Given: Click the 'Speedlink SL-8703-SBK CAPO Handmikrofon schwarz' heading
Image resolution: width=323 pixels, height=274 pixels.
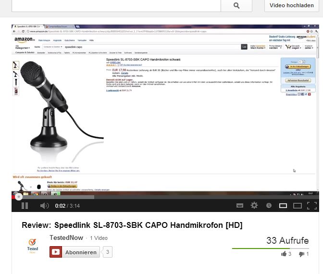Looking at the screenshot, I should tap(143, 60).
